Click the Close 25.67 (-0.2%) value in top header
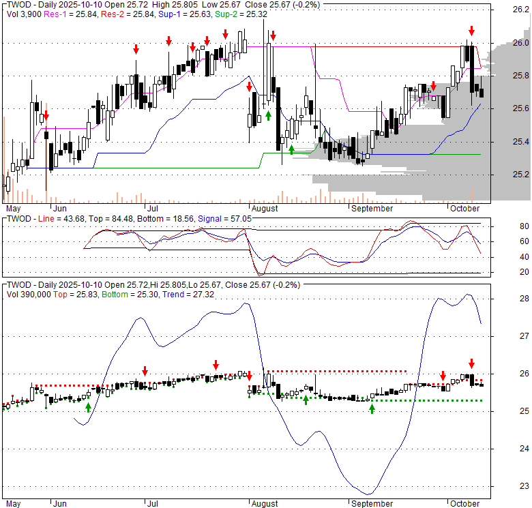This screenshot has width=532, height=508. point(282,5)
